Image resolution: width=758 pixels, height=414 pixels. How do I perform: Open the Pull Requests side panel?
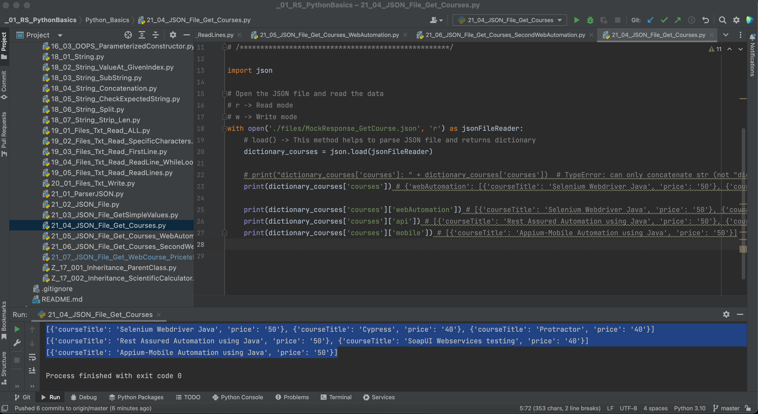(x=4, y=134)
